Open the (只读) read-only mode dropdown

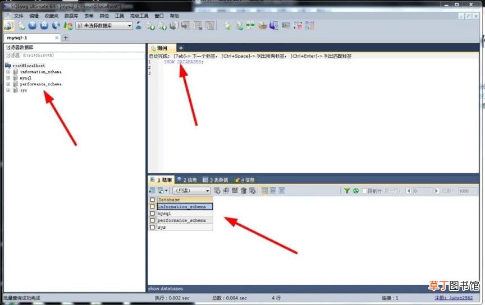point(191,191)
